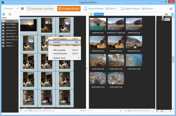Click the green add new album icon

pos(10,14)
